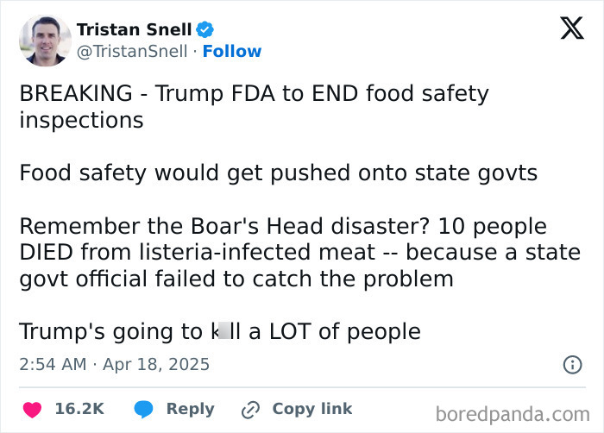Follow Tristan Snell via Follow link

click(232, 51)
